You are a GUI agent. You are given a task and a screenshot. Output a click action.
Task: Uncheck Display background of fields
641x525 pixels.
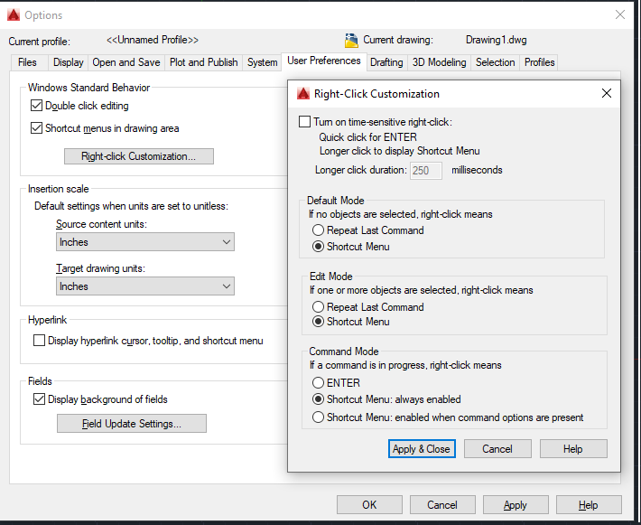(39, 398)
